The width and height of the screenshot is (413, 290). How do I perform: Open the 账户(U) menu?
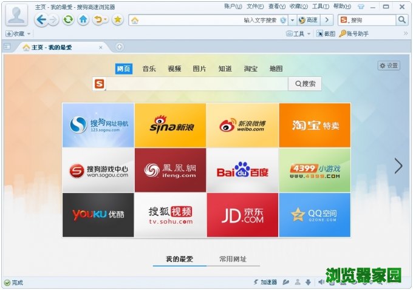[x=233, y=7]
